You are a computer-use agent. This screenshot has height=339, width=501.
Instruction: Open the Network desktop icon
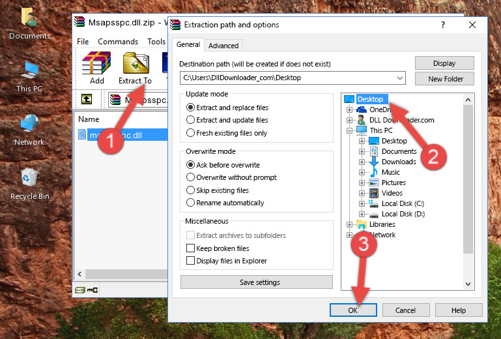pos(29,130)
